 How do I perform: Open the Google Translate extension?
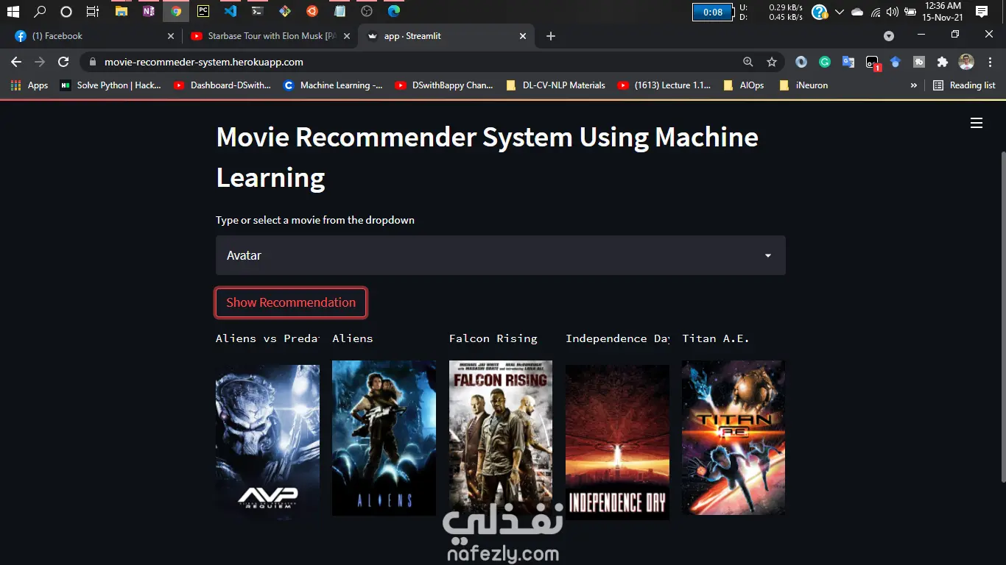click(x=848, y=62)
